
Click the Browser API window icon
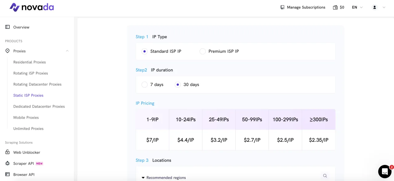pos(7,175)
